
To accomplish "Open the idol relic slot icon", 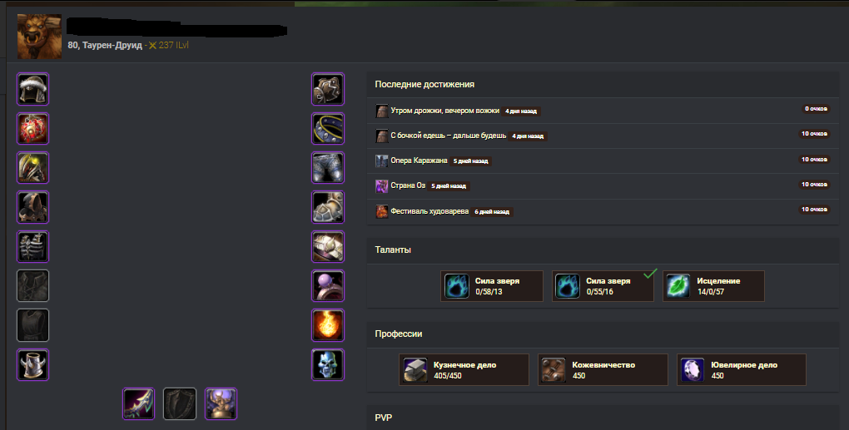I will point(221,403).
